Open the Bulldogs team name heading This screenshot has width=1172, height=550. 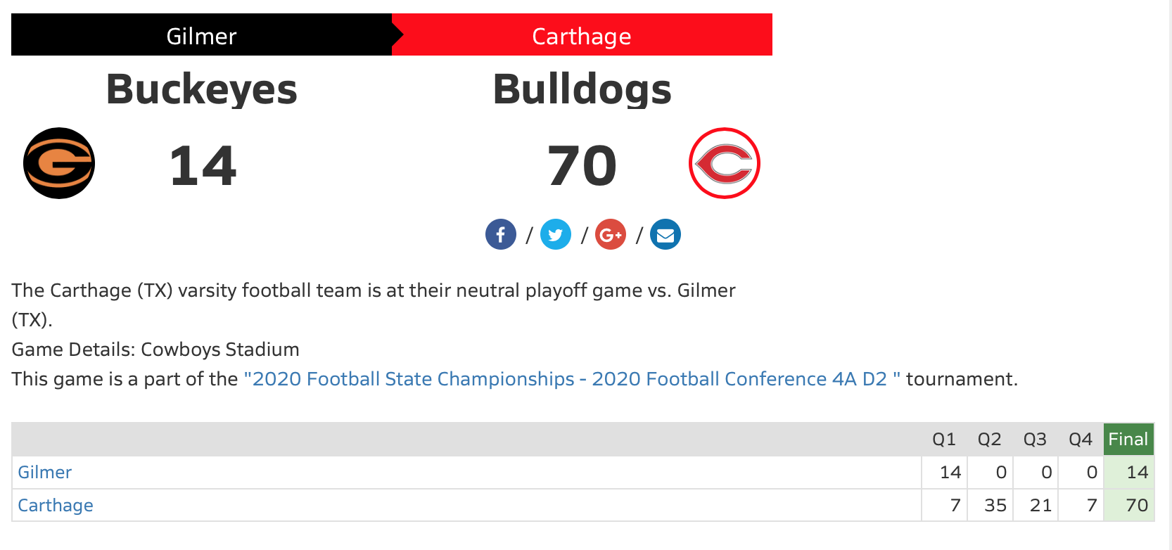[582, 90]
